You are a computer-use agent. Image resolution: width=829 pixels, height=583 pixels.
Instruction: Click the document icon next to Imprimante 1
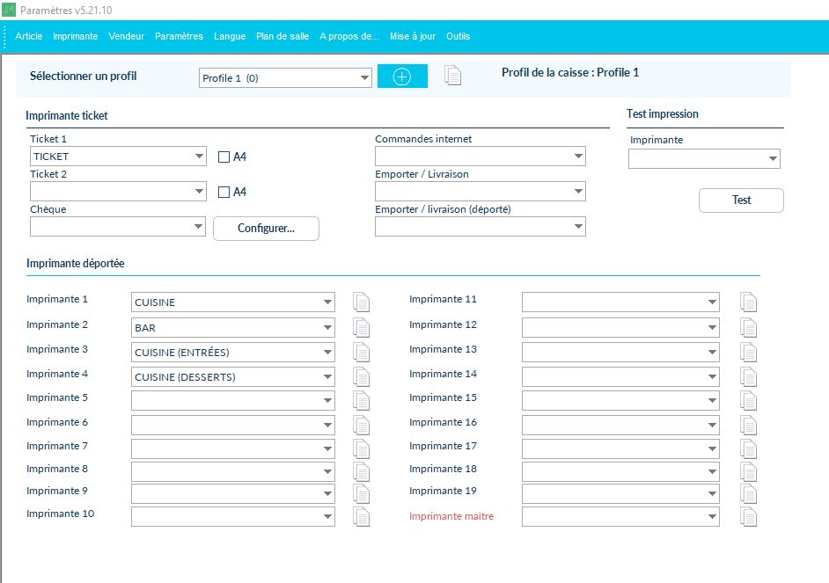[361, 302]
